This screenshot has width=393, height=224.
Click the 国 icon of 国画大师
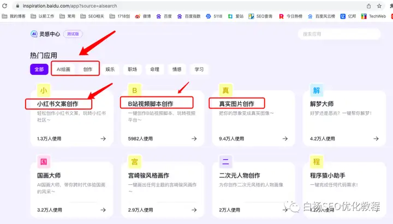[x=44, y=162]
